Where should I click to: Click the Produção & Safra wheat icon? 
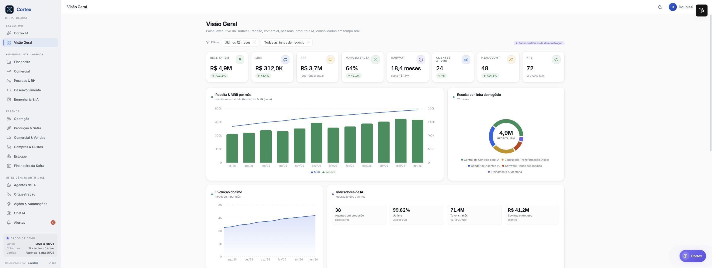point(9,128)
